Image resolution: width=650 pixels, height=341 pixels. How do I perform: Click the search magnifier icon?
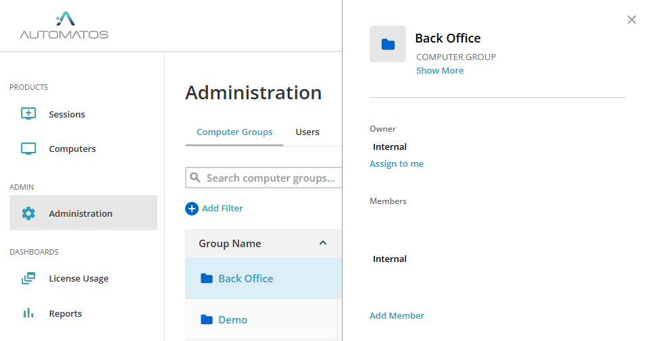[196, 178]
